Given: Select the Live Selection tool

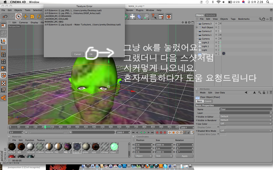Looking at the screenshot, I should click(18, 17).
